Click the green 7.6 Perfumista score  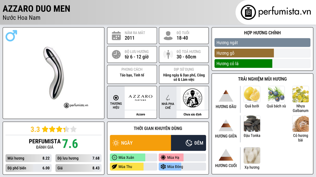(70, 144)
